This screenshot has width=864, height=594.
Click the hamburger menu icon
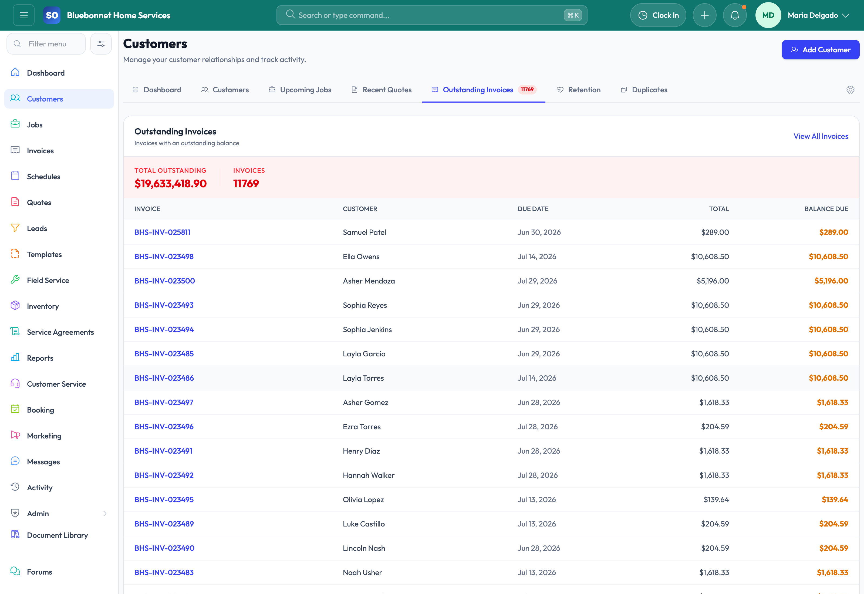(x=24, y=15)
